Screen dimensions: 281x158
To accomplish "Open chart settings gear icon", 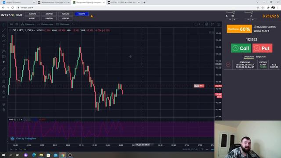I will (206, 25).
